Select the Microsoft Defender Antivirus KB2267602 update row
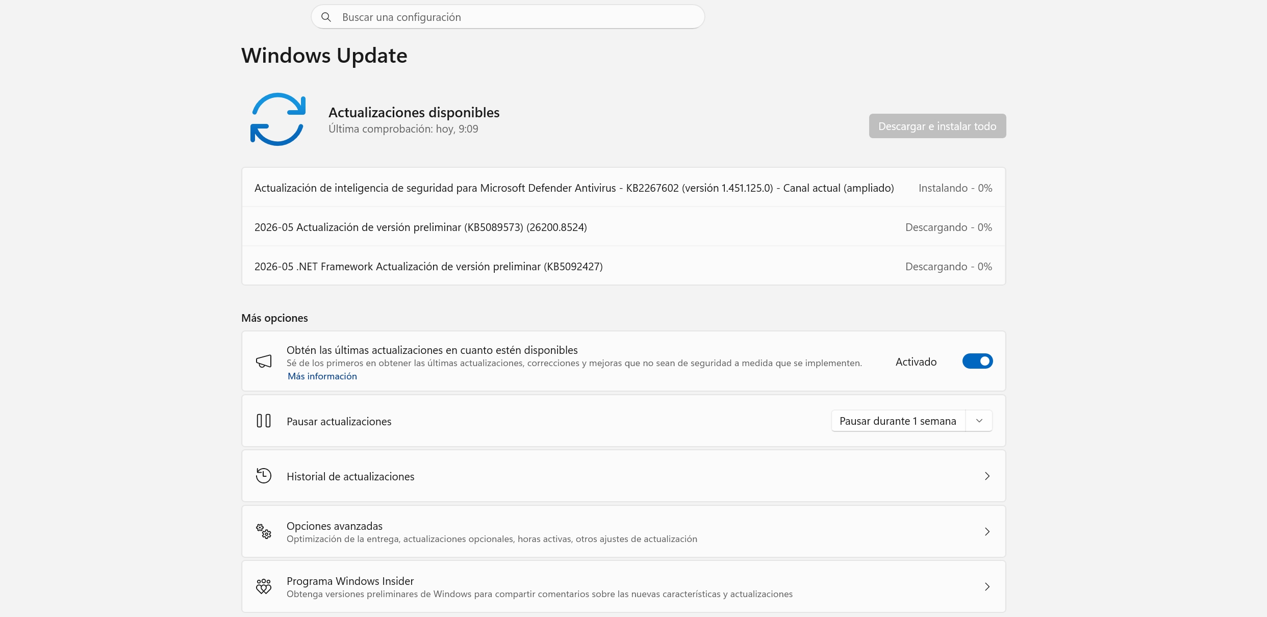 [x=623, y=188]
